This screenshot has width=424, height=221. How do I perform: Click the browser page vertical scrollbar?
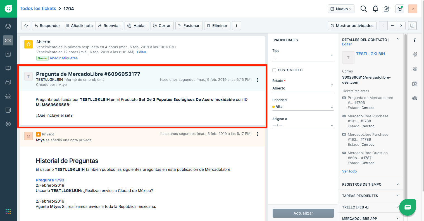tap(423, 96)
